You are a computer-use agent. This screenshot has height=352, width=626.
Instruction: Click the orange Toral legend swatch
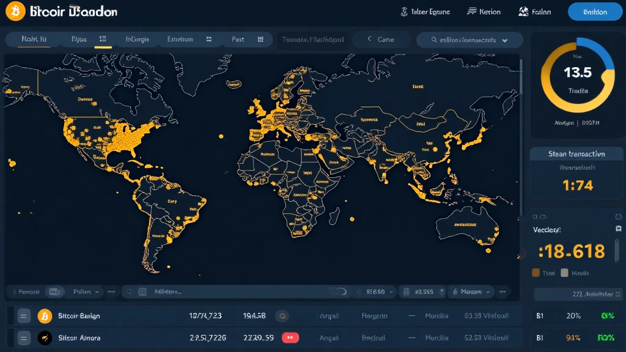536,273
